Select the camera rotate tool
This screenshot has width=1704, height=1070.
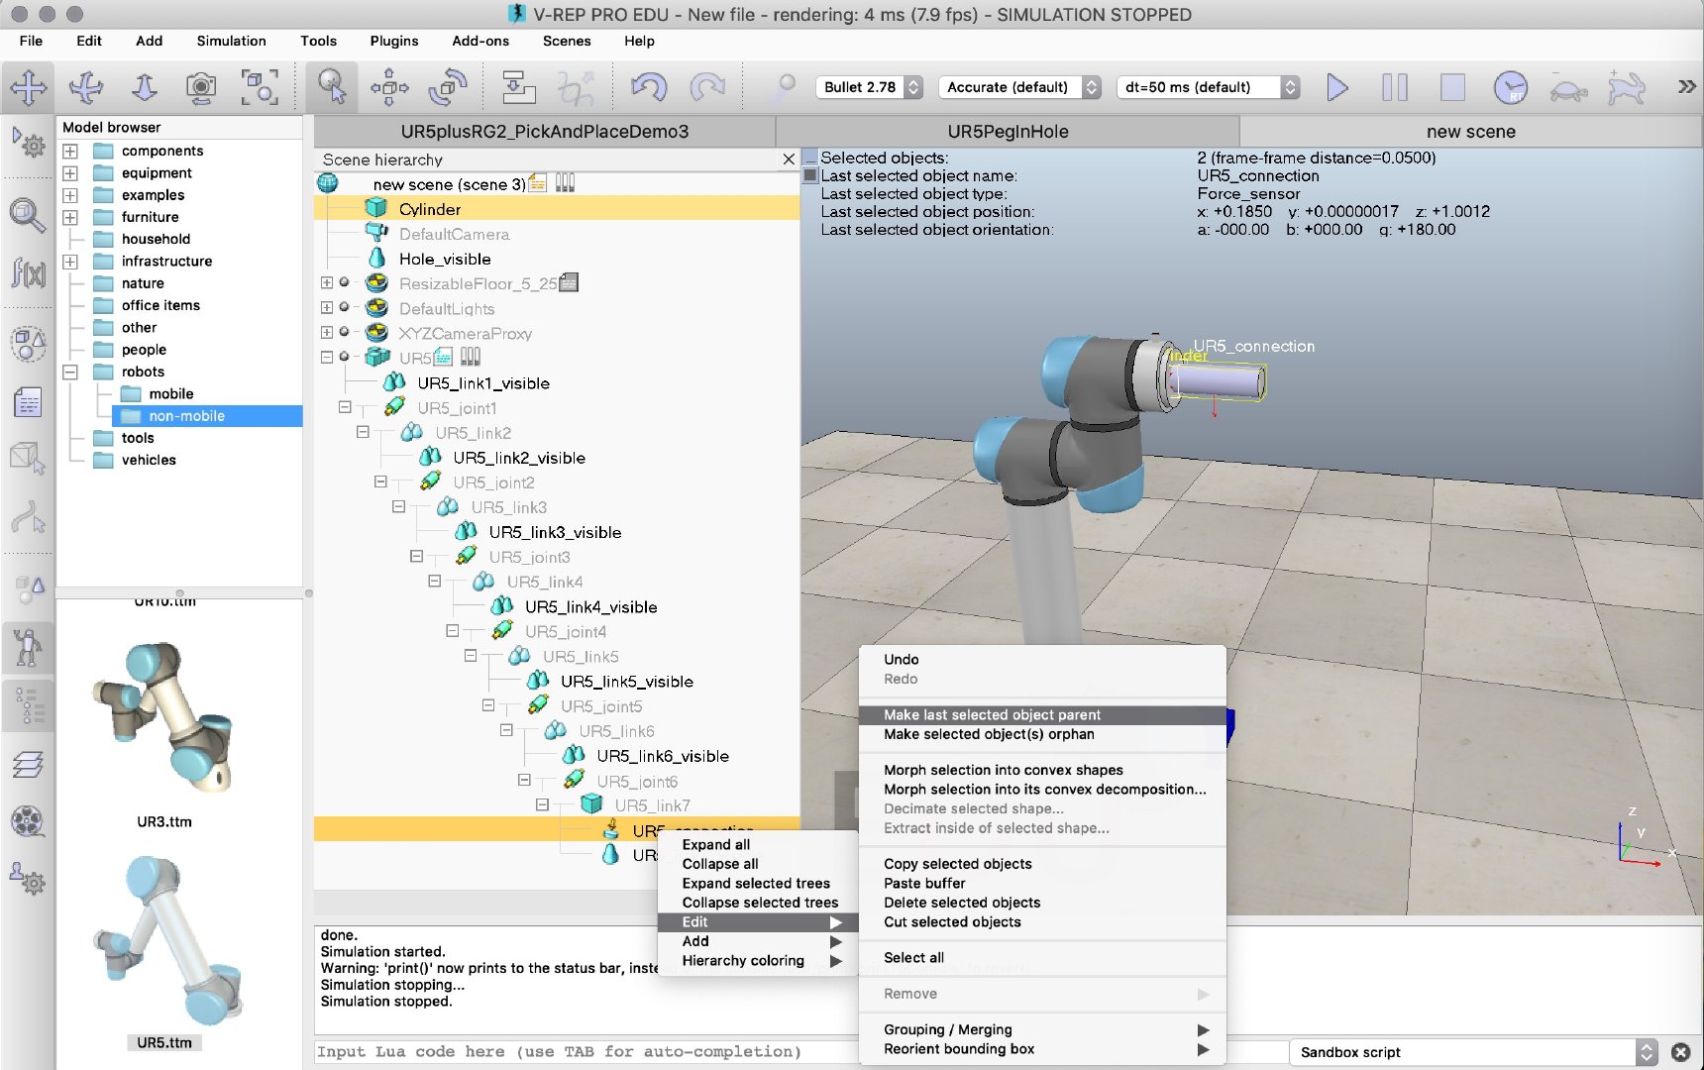[86, 87]
